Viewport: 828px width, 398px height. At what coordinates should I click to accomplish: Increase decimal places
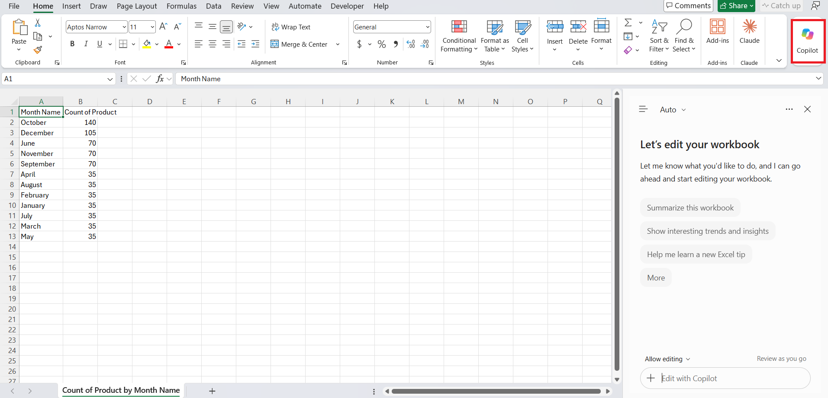coord(411,44)
